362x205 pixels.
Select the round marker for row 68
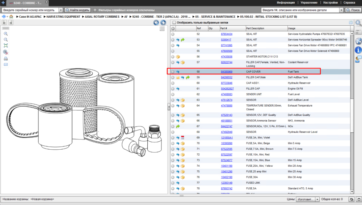click(173, 132)
